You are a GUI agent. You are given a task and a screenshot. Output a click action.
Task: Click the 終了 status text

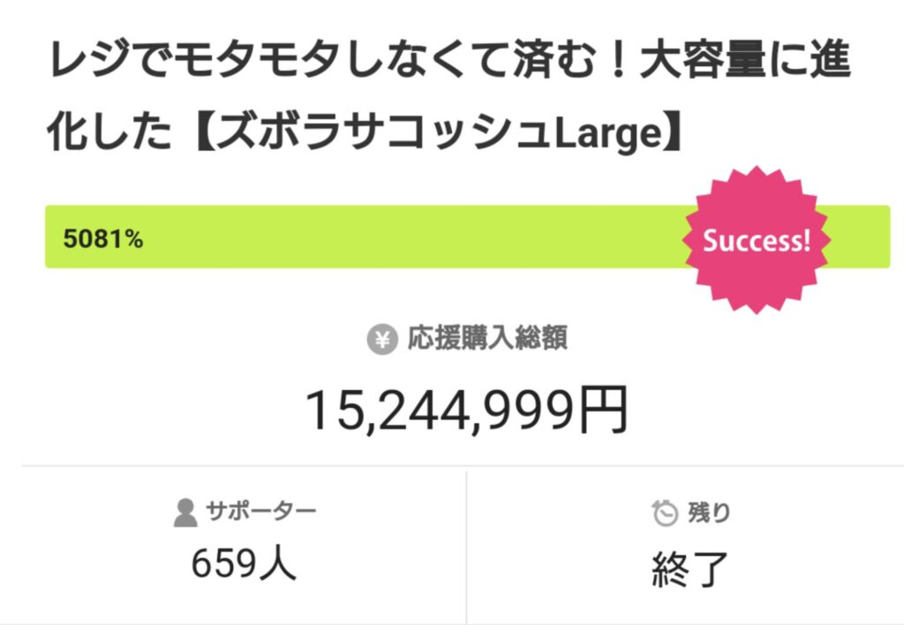690,569
